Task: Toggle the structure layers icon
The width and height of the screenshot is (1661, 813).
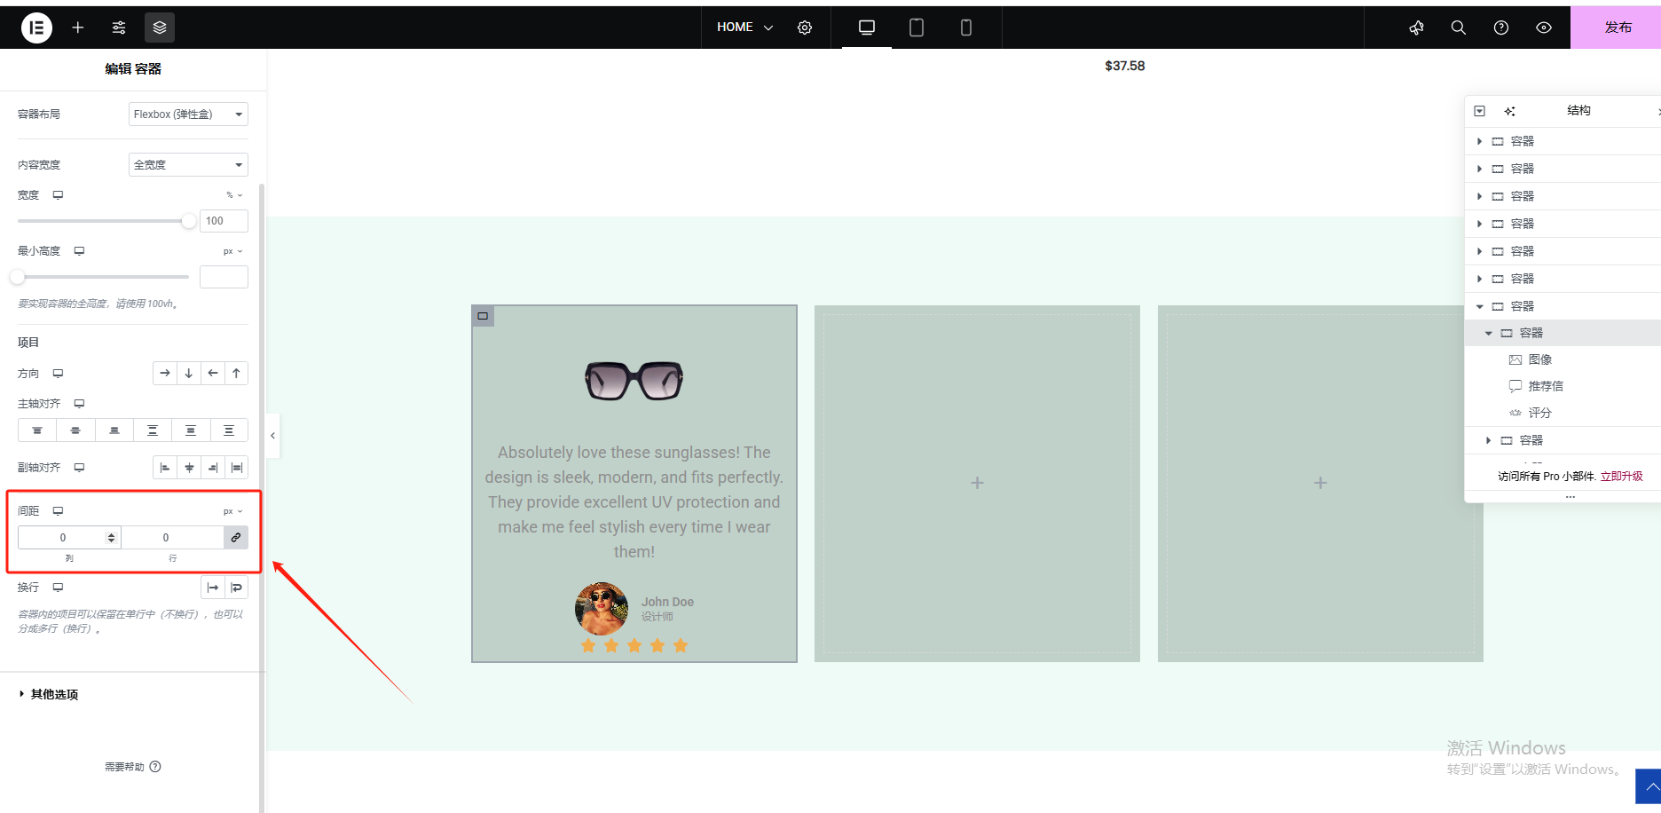Action: 160,28
